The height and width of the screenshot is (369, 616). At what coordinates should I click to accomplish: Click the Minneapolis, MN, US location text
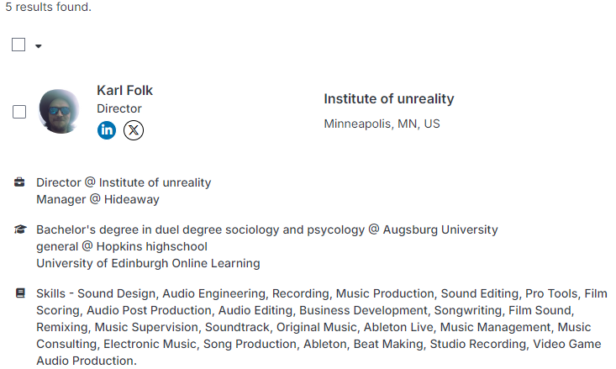coord(382,124)
